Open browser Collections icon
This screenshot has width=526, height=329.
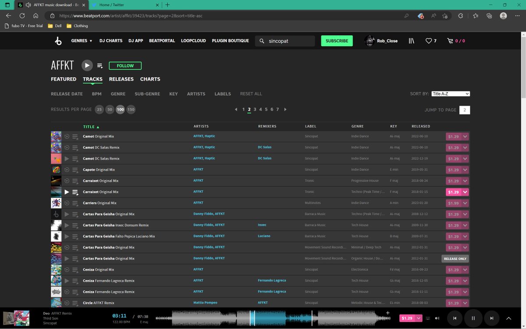[489, 15]
